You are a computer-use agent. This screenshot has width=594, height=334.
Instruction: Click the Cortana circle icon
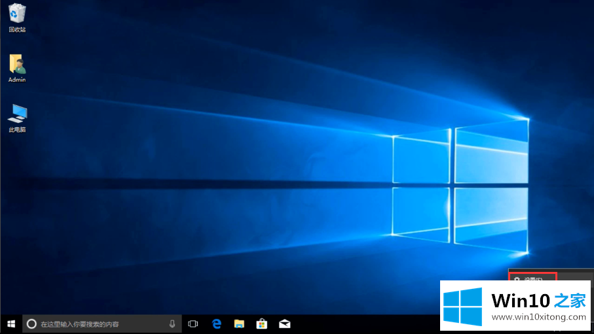(x=32, y=324)
